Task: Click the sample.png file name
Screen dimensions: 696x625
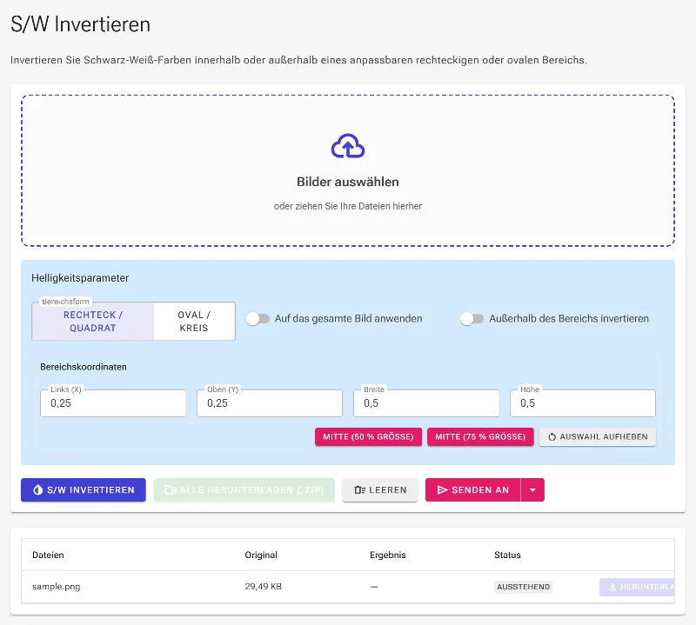Action: [x=56, y=587]
